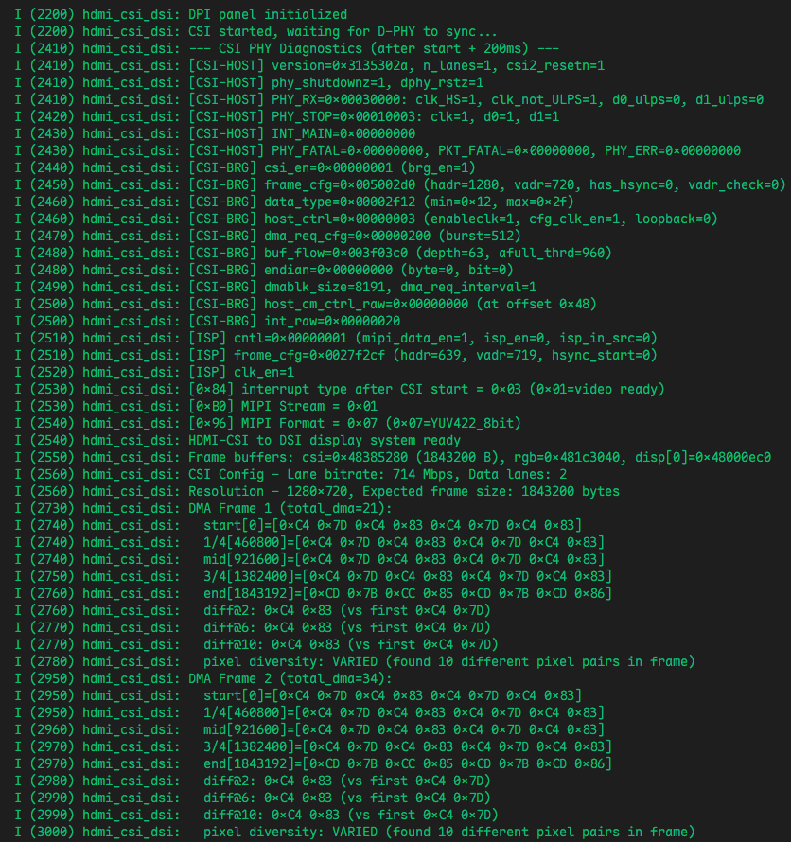Click the 'CSI started, waiting for D-PHY' line

[x=255, y=31]
